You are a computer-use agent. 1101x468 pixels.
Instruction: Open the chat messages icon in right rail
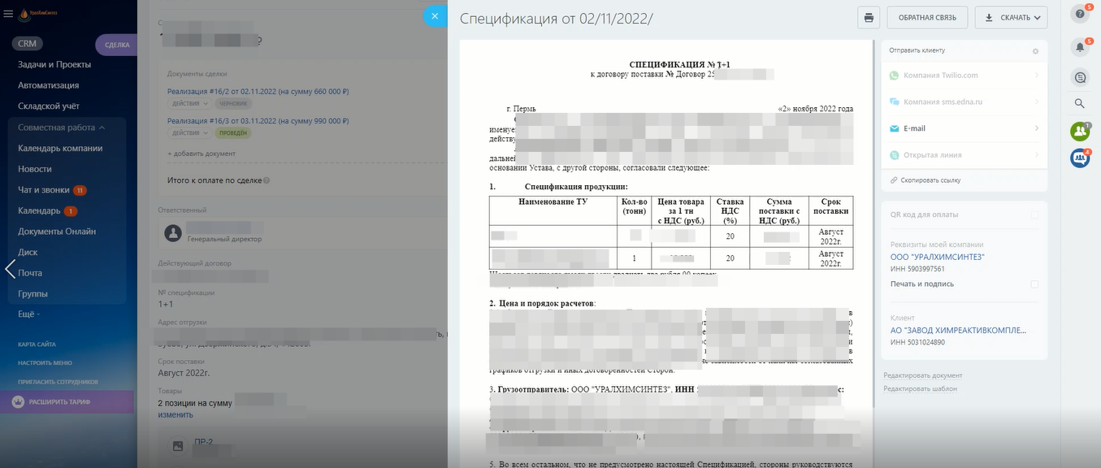(x=1080, y=77)
